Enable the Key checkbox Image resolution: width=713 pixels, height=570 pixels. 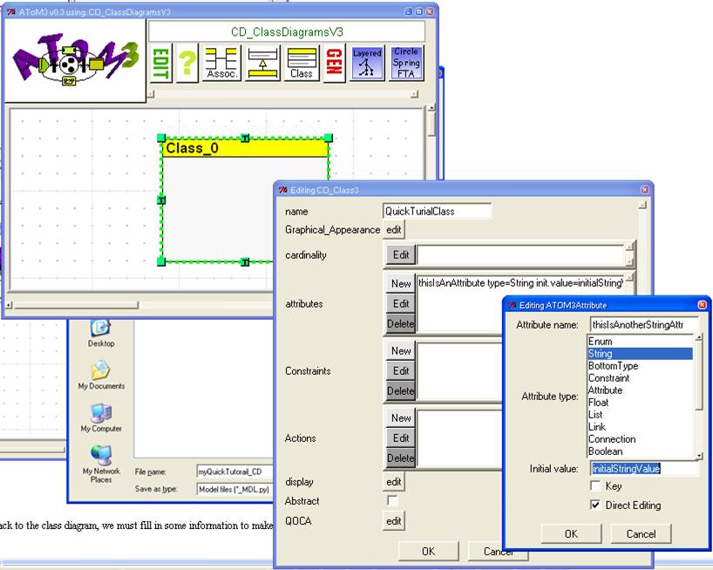(596, 486)
